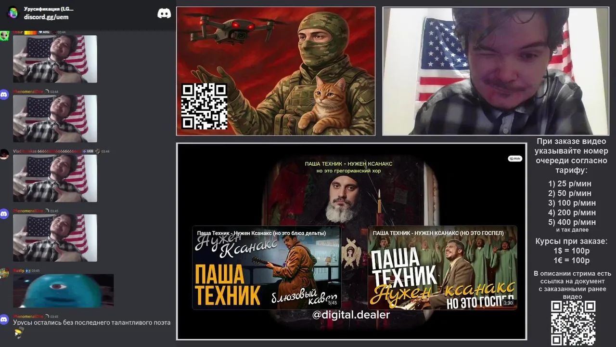Click the soldier with drone and cat picture
Image resolution: width=616 pixels, height=347 pixels.
coord(276,71)
